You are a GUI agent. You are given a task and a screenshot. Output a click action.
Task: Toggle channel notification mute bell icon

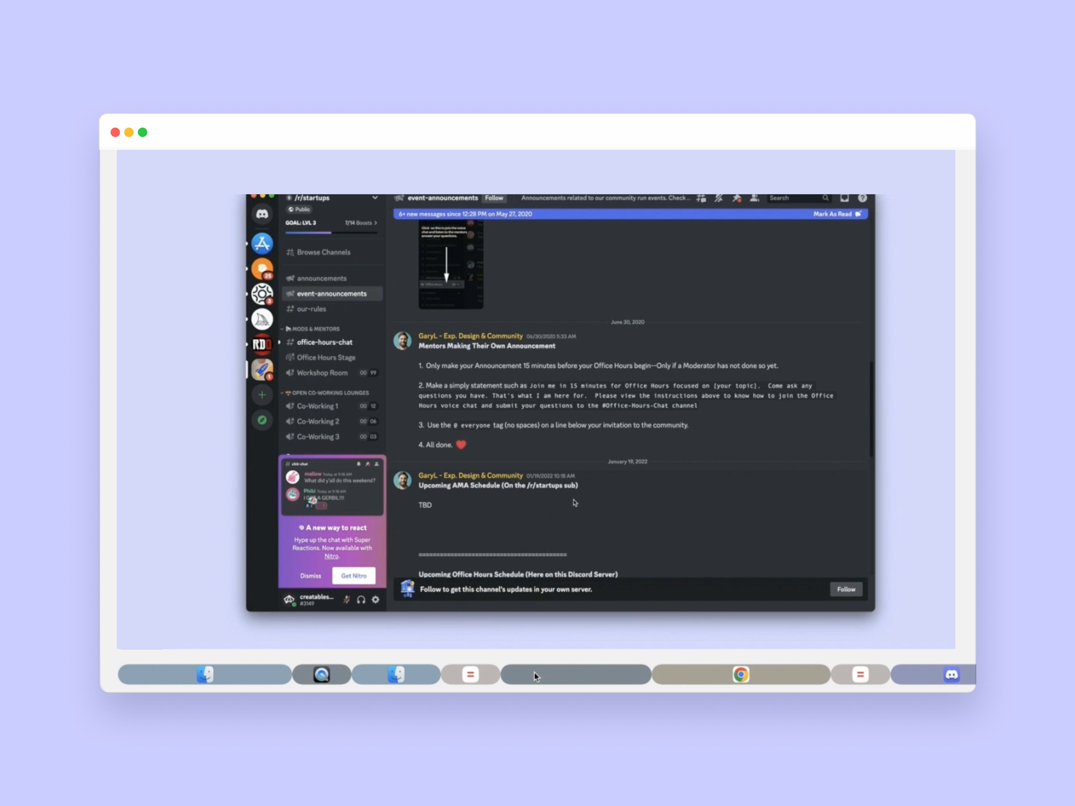719,198
